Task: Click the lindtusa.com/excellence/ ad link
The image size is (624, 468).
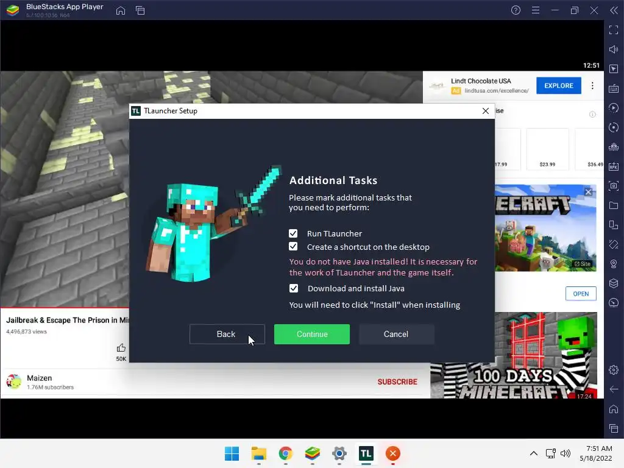Action: click(x=496, y=91)
